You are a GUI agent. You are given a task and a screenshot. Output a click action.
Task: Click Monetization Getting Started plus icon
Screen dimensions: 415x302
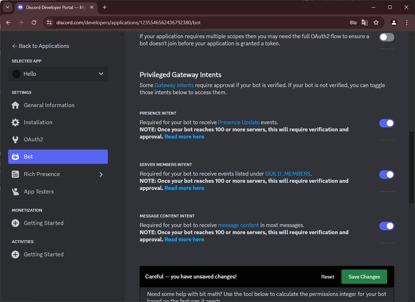15,223
